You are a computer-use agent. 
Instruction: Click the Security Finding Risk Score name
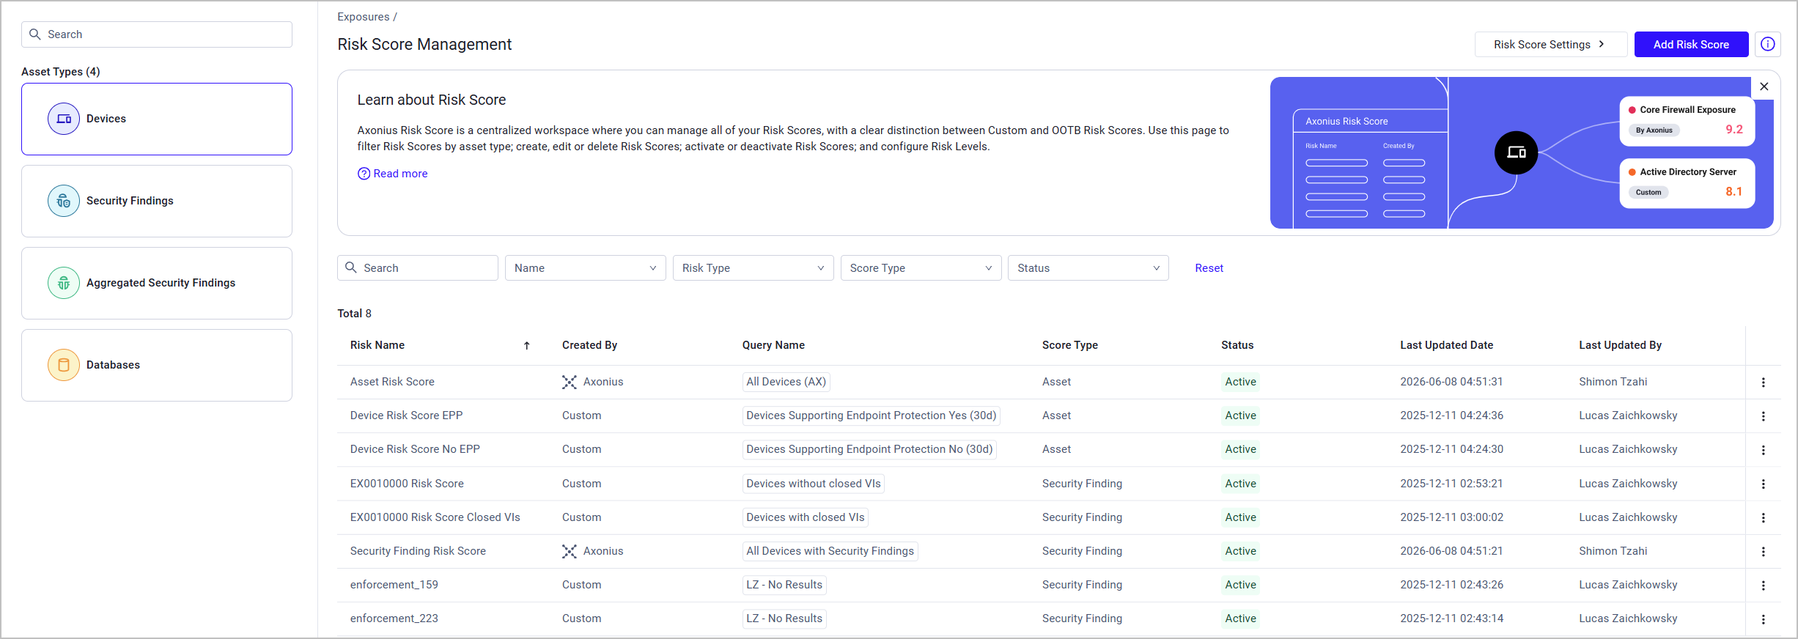(418, 551)
